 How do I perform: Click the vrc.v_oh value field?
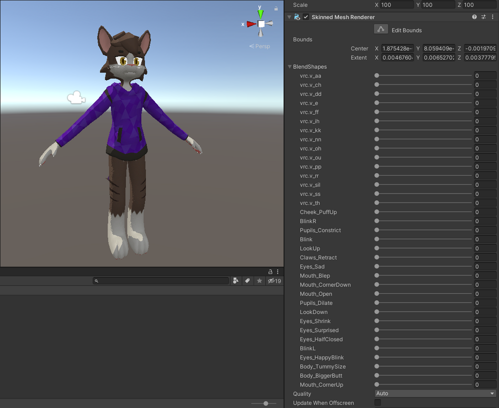[x=485, y=148]
